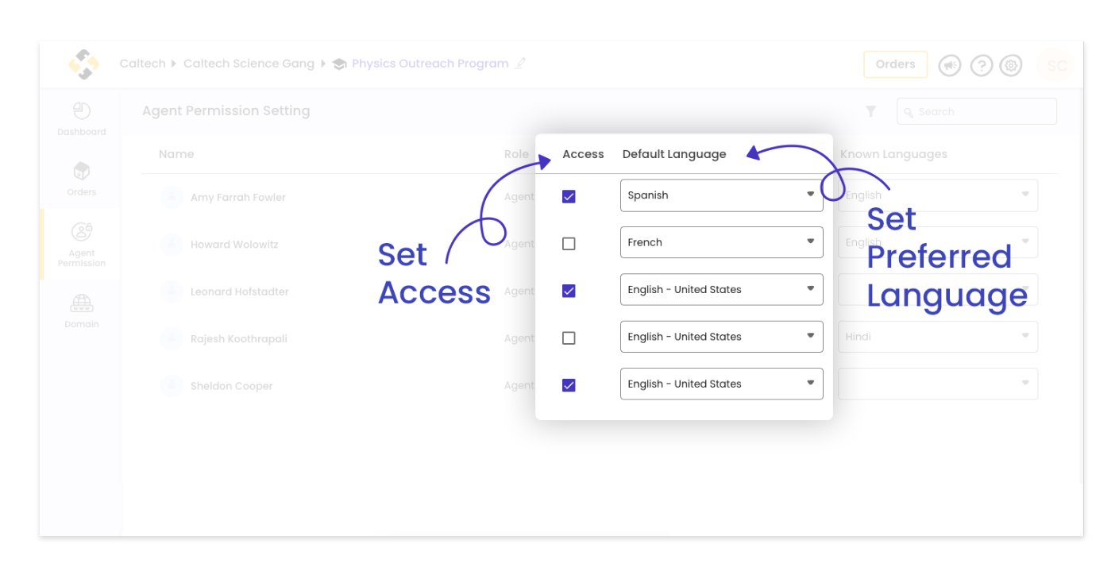
Task: Open the help question mark icon
Action: point(982,65)
